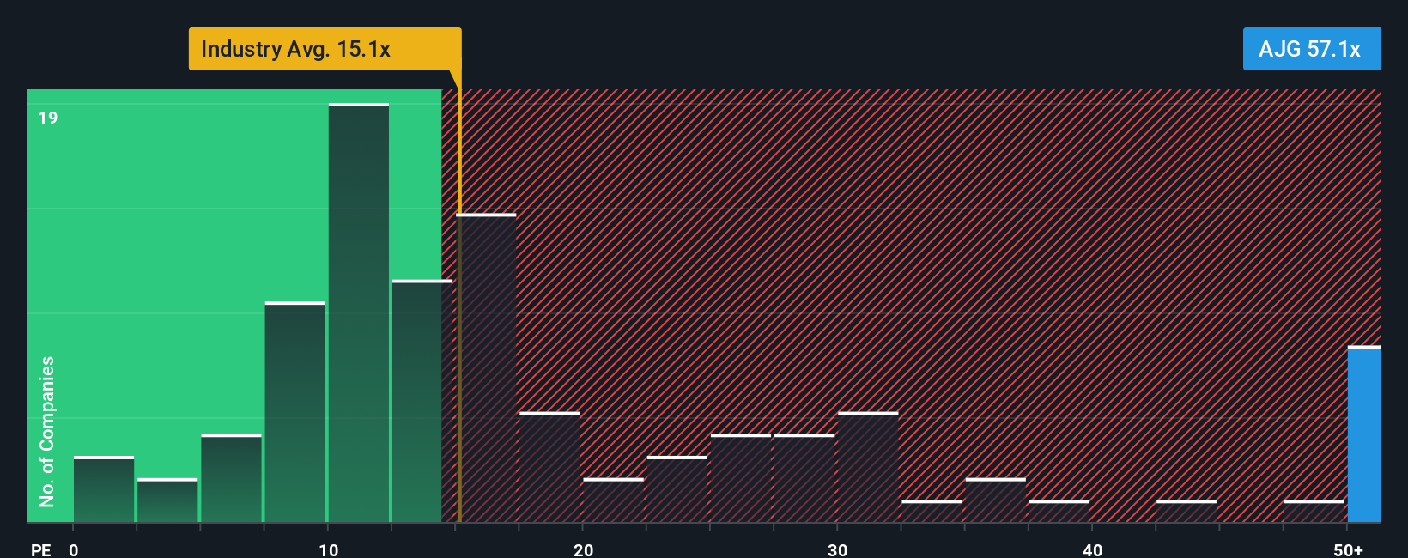This screenshot has height=558, width=1408.
Task: Select the tallest histogram bar at PE 10
Action: [x=359, y=312]
